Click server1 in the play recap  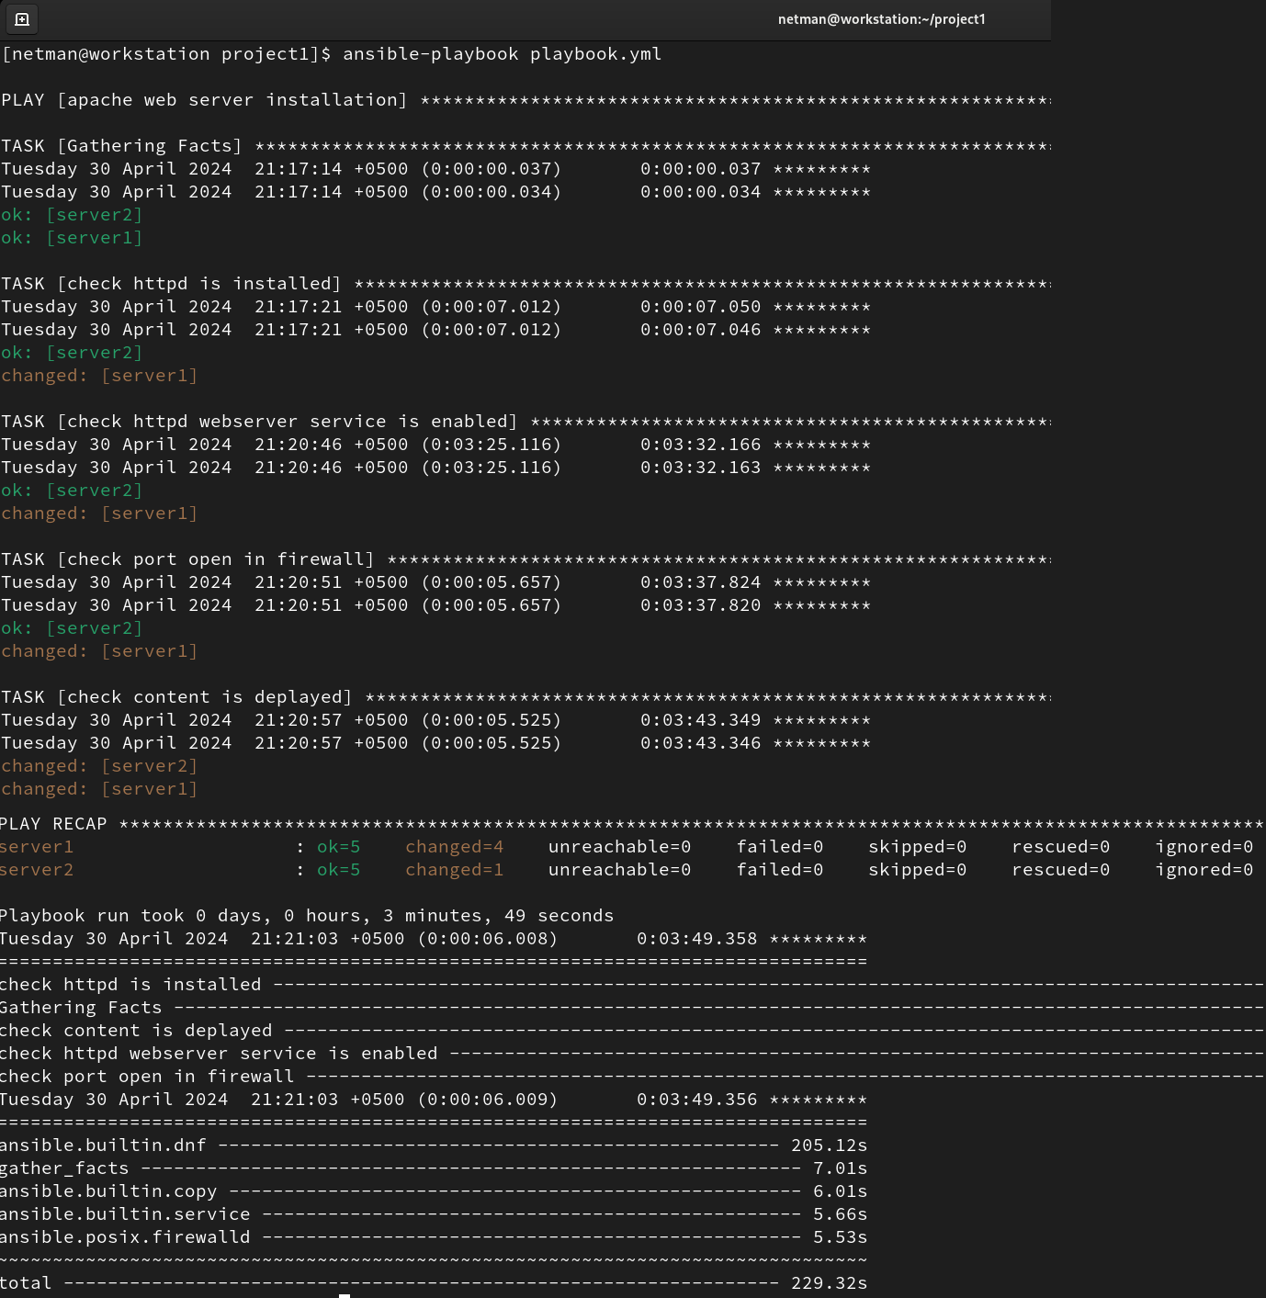[37, 847]
